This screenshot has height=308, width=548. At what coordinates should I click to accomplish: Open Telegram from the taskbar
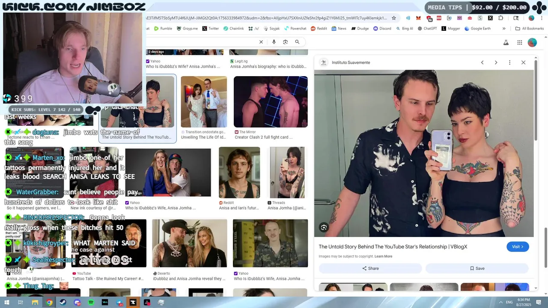(119, 302)
